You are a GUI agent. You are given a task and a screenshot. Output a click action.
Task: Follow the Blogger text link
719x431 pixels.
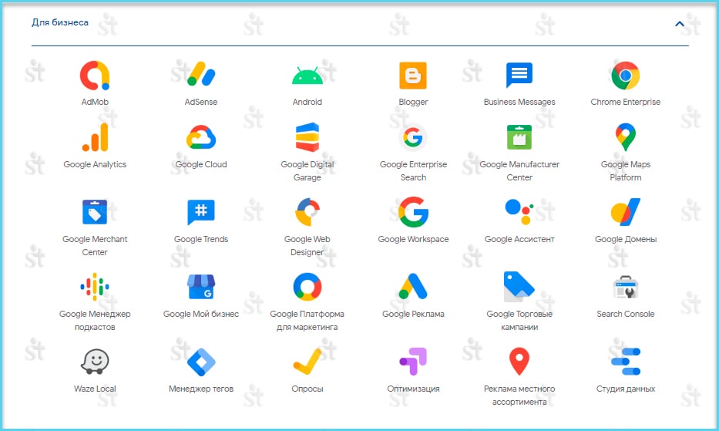click(x=413, y=102)
